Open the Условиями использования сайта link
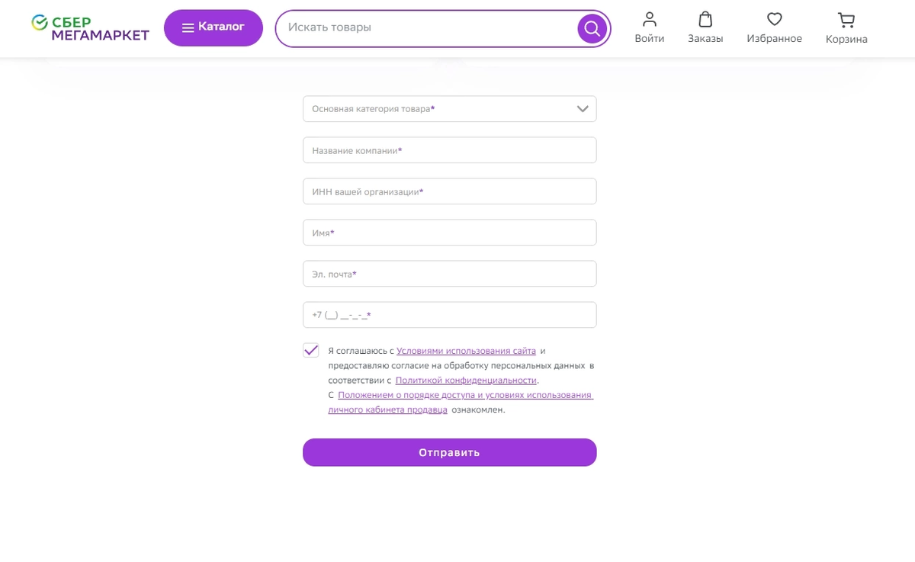Viewport: 915px width, 562px height. click(466, 351)
